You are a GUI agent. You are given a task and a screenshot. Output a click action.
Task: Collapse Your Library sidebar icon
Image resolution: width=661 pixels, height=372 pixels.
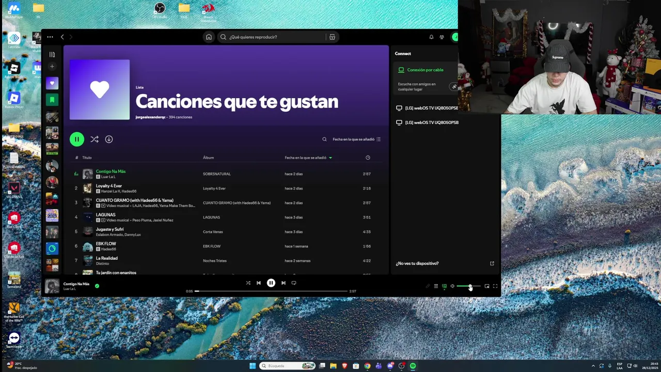pyautogui.click(x=52, y=54)
